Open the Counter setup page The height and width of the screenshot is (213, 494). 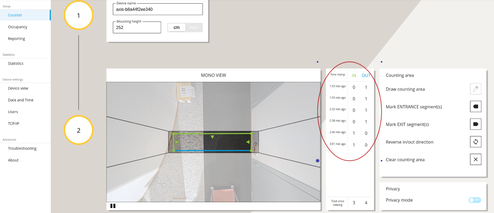click(25, 15)
